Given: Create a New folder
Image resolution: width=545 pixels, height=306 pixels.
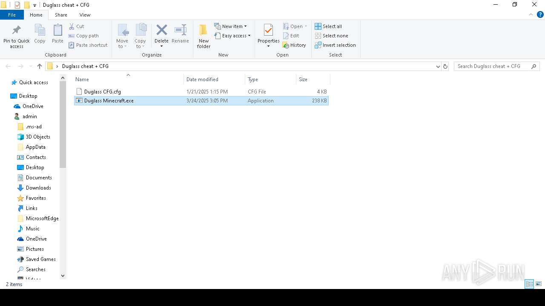Looking at the screenshot, I should (x=204, y=37).
